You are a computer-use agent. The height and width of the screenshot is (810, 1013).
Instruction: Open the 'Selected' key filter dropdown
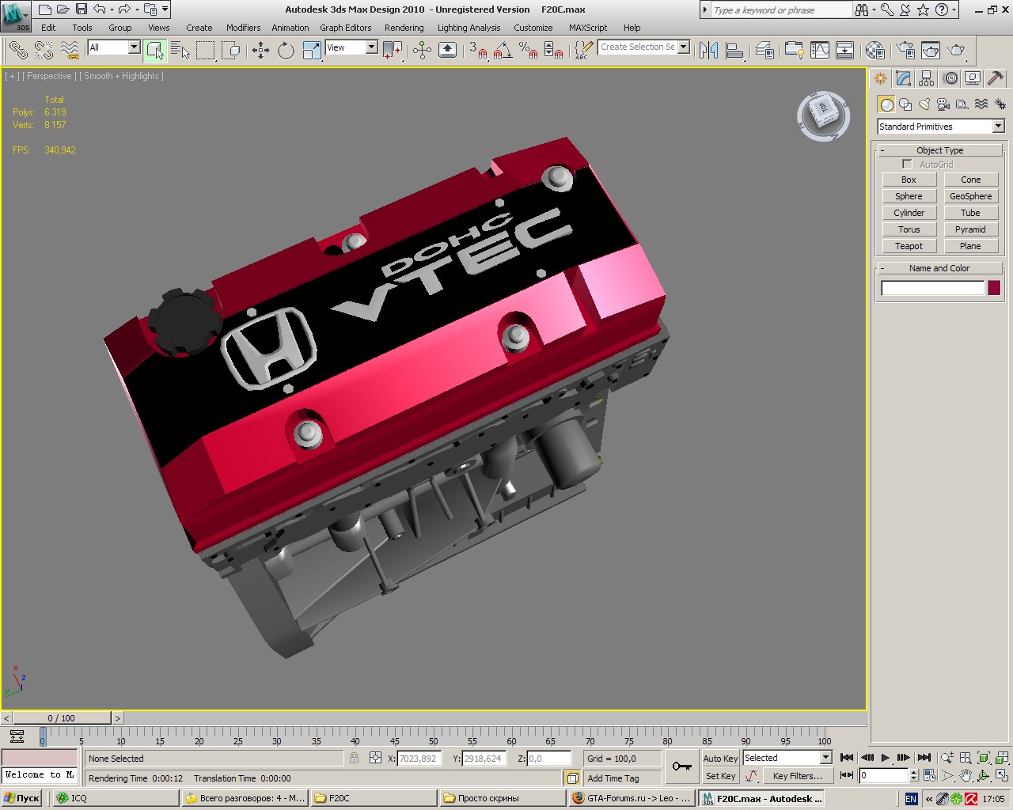825,758
